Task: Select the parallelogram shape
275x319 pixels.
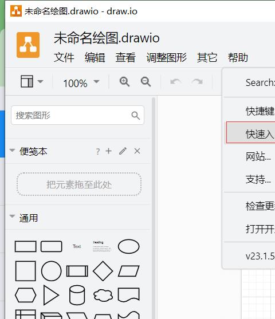Action: [129, 271]
